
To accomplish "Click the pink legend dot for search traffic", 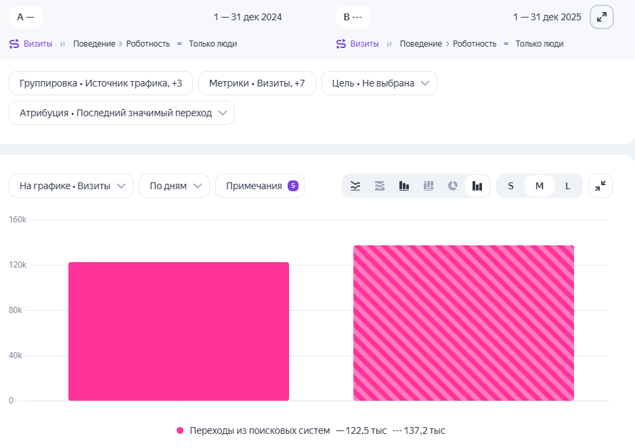I will (x=180, y=430).
